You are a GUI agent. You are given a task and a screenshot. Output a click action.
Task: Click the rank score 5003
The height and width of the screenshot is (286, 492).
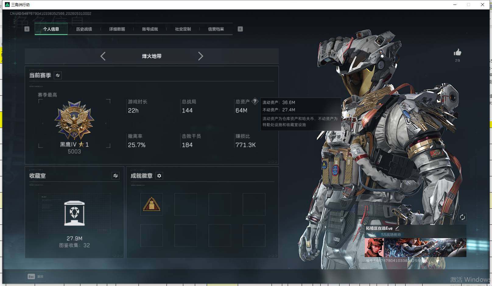[74, 151]
